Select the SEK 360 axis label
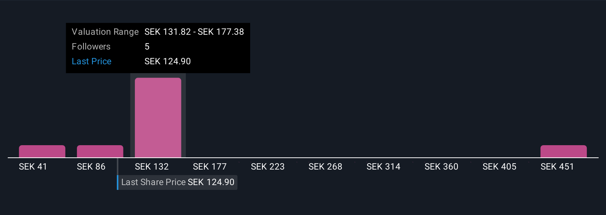Screen dimensions: 606x215 441,167
